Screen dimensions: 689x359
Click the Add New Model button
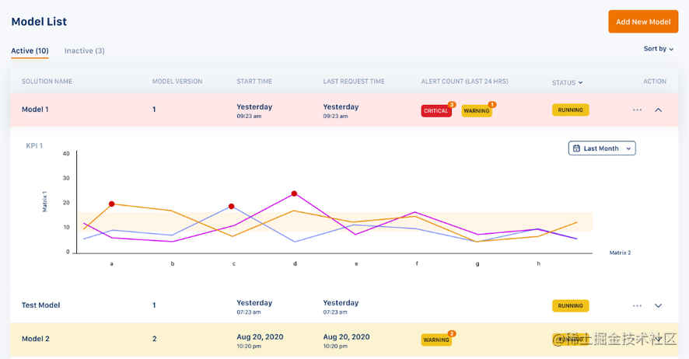(642, 22)
